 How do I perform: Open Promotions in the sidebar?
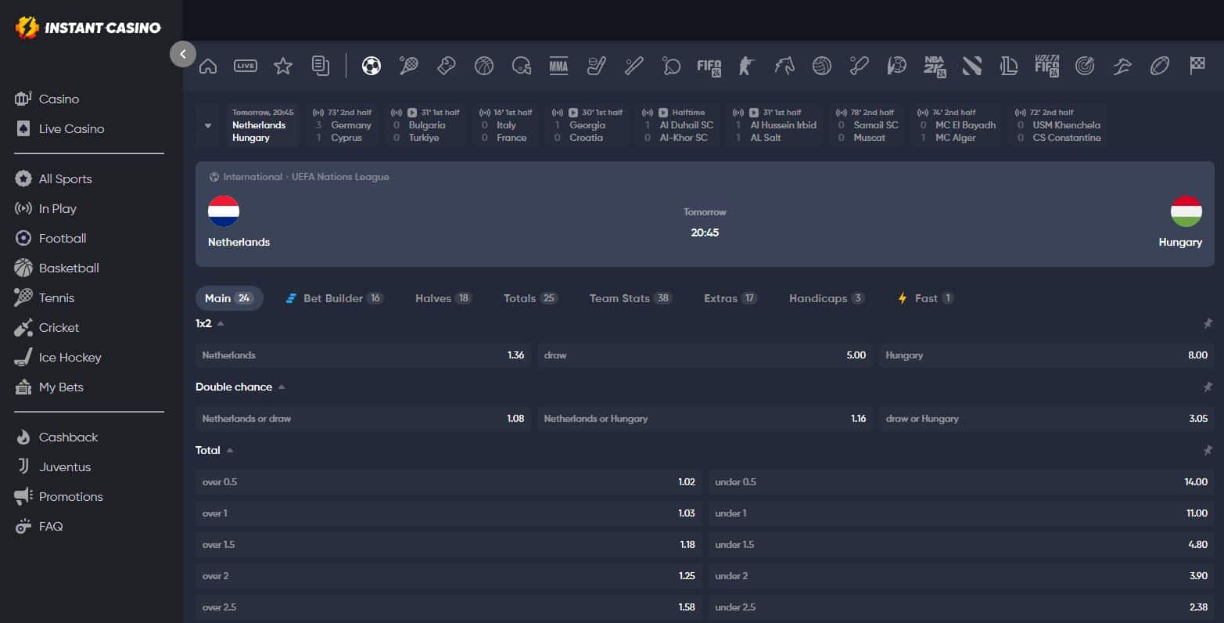pos(70,497)
